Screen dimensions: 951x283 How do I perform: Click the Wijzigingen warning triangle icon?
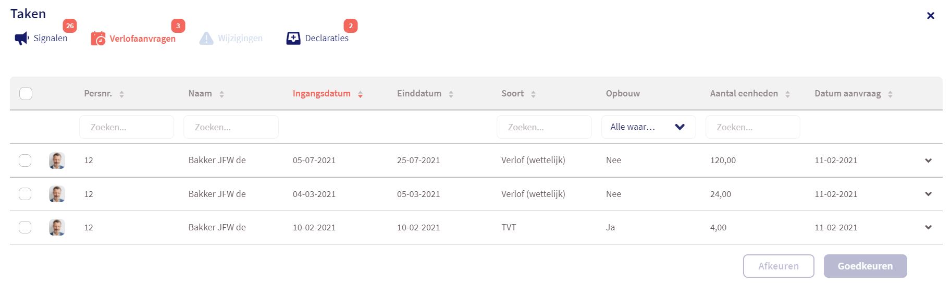point(206,39)
